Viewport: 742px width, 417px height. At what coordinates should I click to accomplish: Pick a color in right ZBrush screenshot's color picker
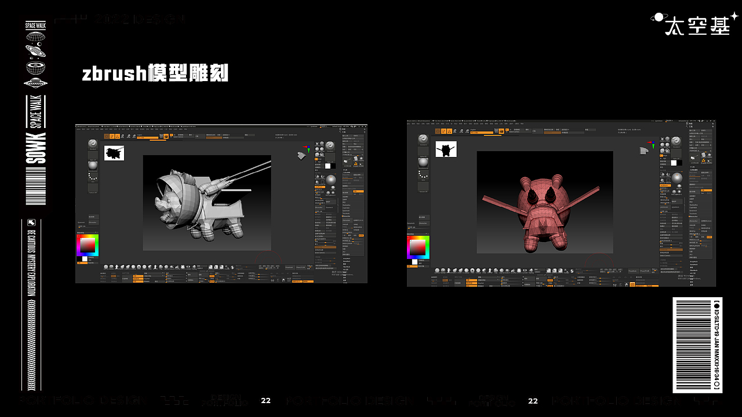click(418, 247)
